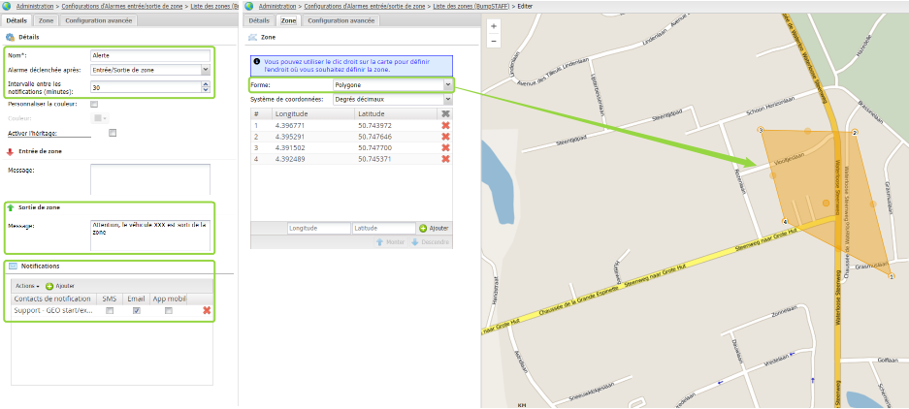
Task: Follow Administration link in right breadcrumb
Action: click(x=277, y=6)
